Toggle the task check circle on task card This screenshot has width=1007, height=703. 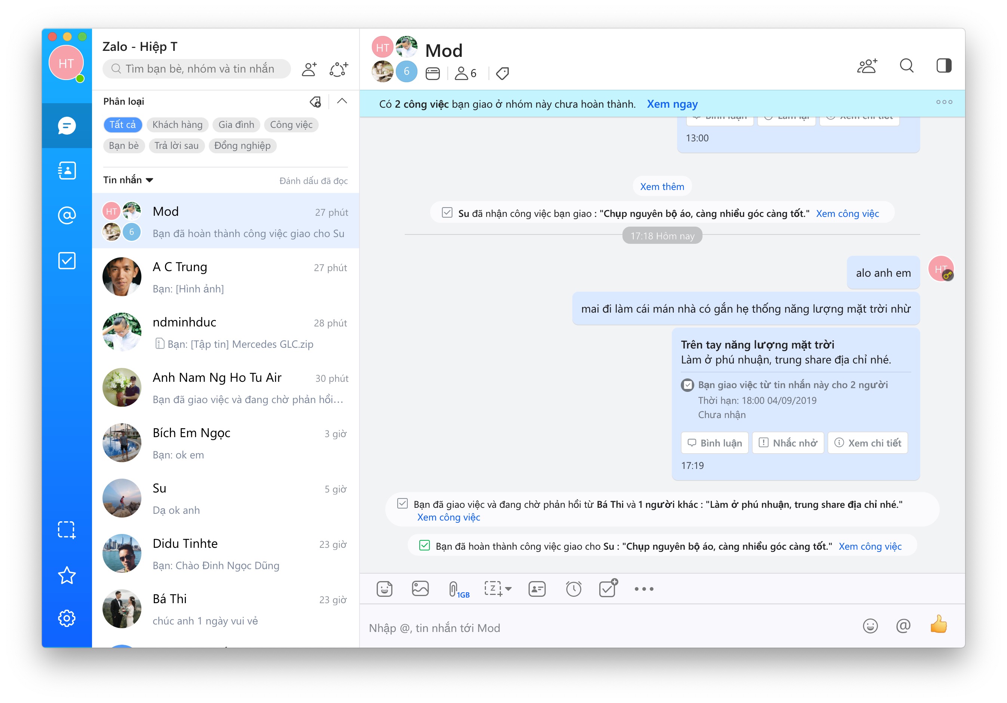click(687, 385)
